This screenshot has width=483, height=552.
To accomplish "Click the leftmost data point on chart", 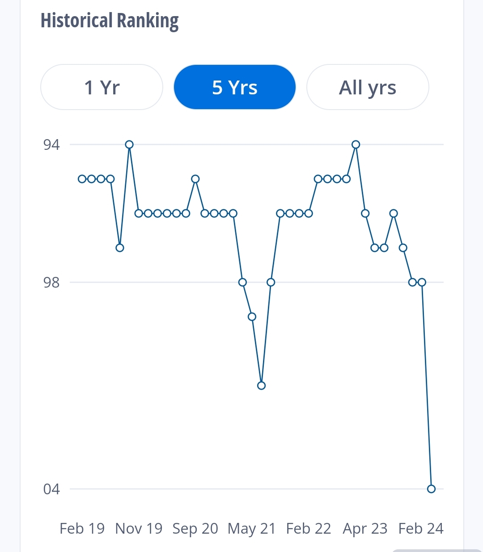I will [x=82, y=179].
